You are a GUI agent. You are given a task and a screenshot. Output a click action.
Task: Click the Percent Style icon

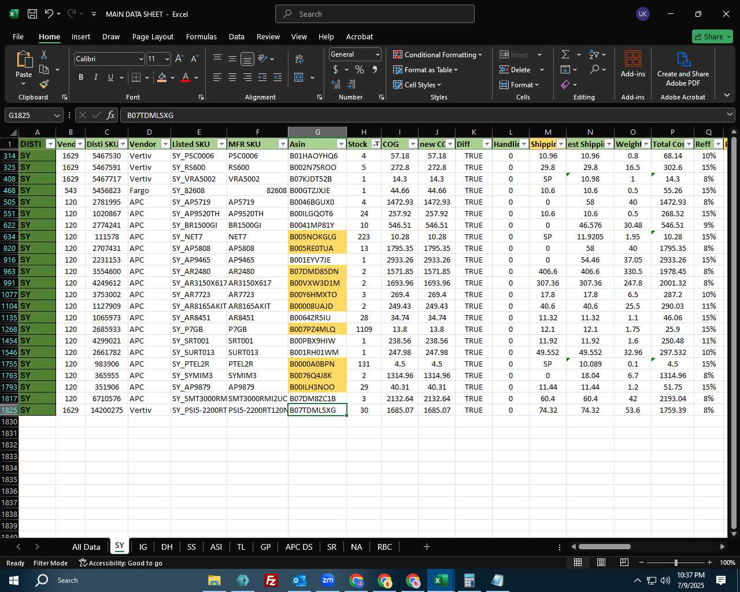[360, 69]
